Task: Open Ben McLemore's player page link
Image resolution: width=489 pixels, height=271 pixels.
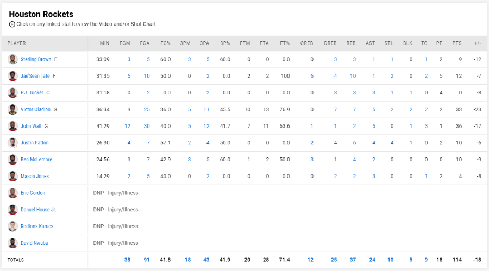Action: point(36,159)
